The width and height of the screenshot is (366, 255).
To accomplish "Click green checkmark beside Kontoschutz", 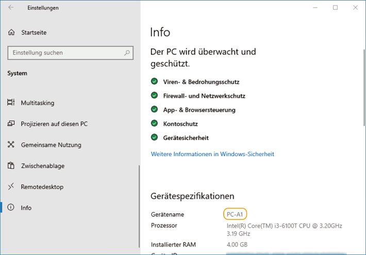I will click(154, 124).
